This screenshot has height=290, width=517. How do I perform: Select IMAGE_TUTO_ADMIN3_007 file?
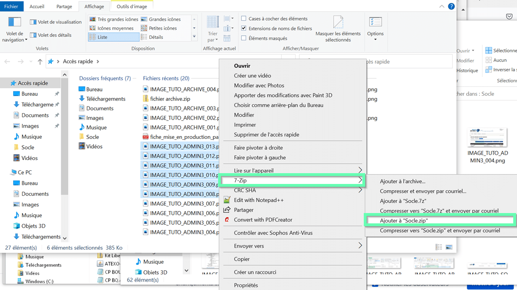[180, 204]
